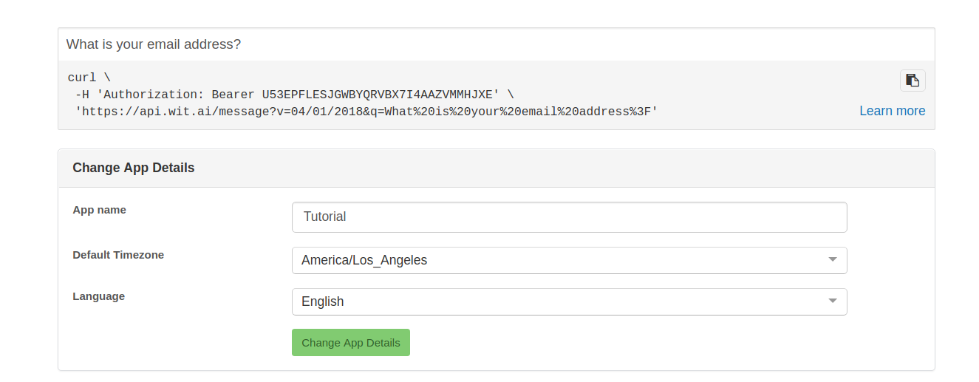Click the Language dropdown arrow
979x382 pixels.
(833, 301)
